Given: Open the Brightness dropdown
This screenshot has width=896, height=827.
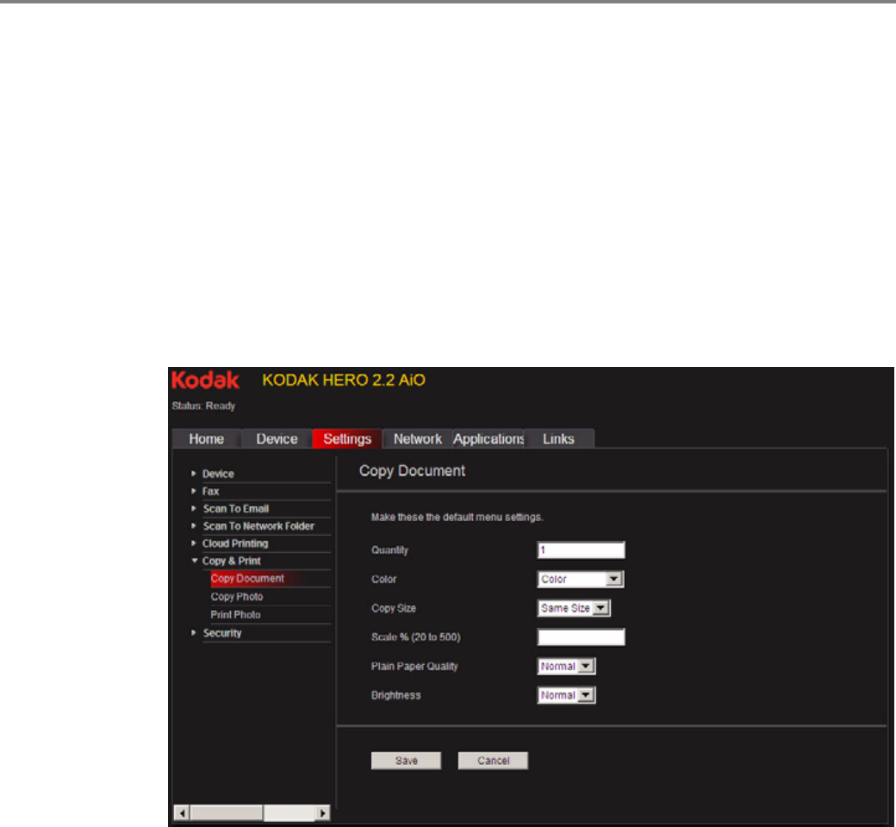Looking at the screenshot, I should tap(566, 695).
